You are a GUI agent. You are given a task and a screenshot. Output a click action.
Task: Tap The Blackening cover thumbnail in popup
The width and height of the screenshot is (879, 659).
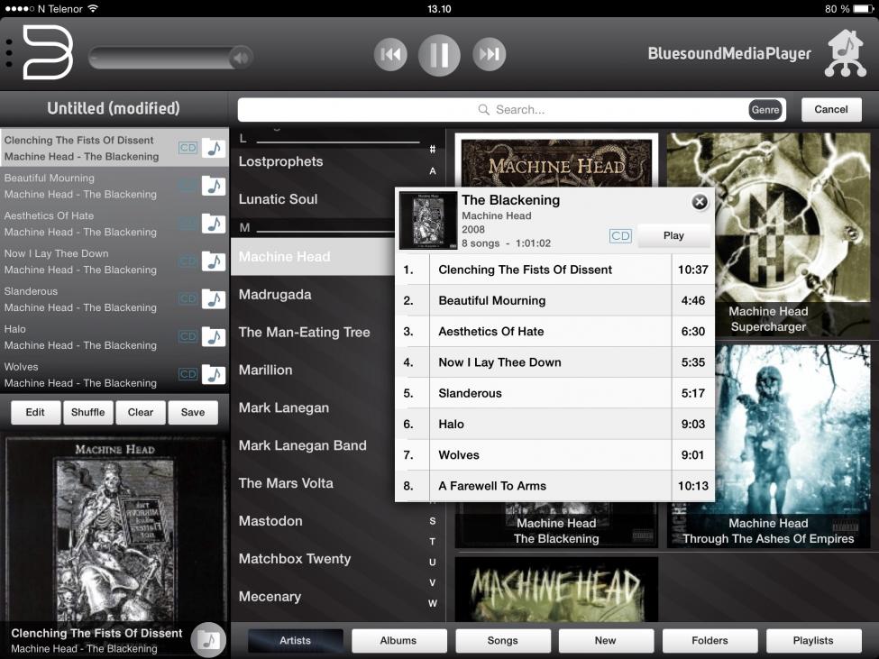(428, 221)
